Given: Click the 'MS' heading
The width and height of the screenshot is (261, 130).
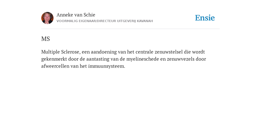Looking at the screenshot, I should pyautogui.click(x=46, y=39).
